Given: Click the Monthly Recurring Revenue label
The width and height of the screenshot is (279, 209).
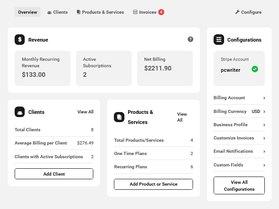Looking at the screenshot, I should click(41, 63).
